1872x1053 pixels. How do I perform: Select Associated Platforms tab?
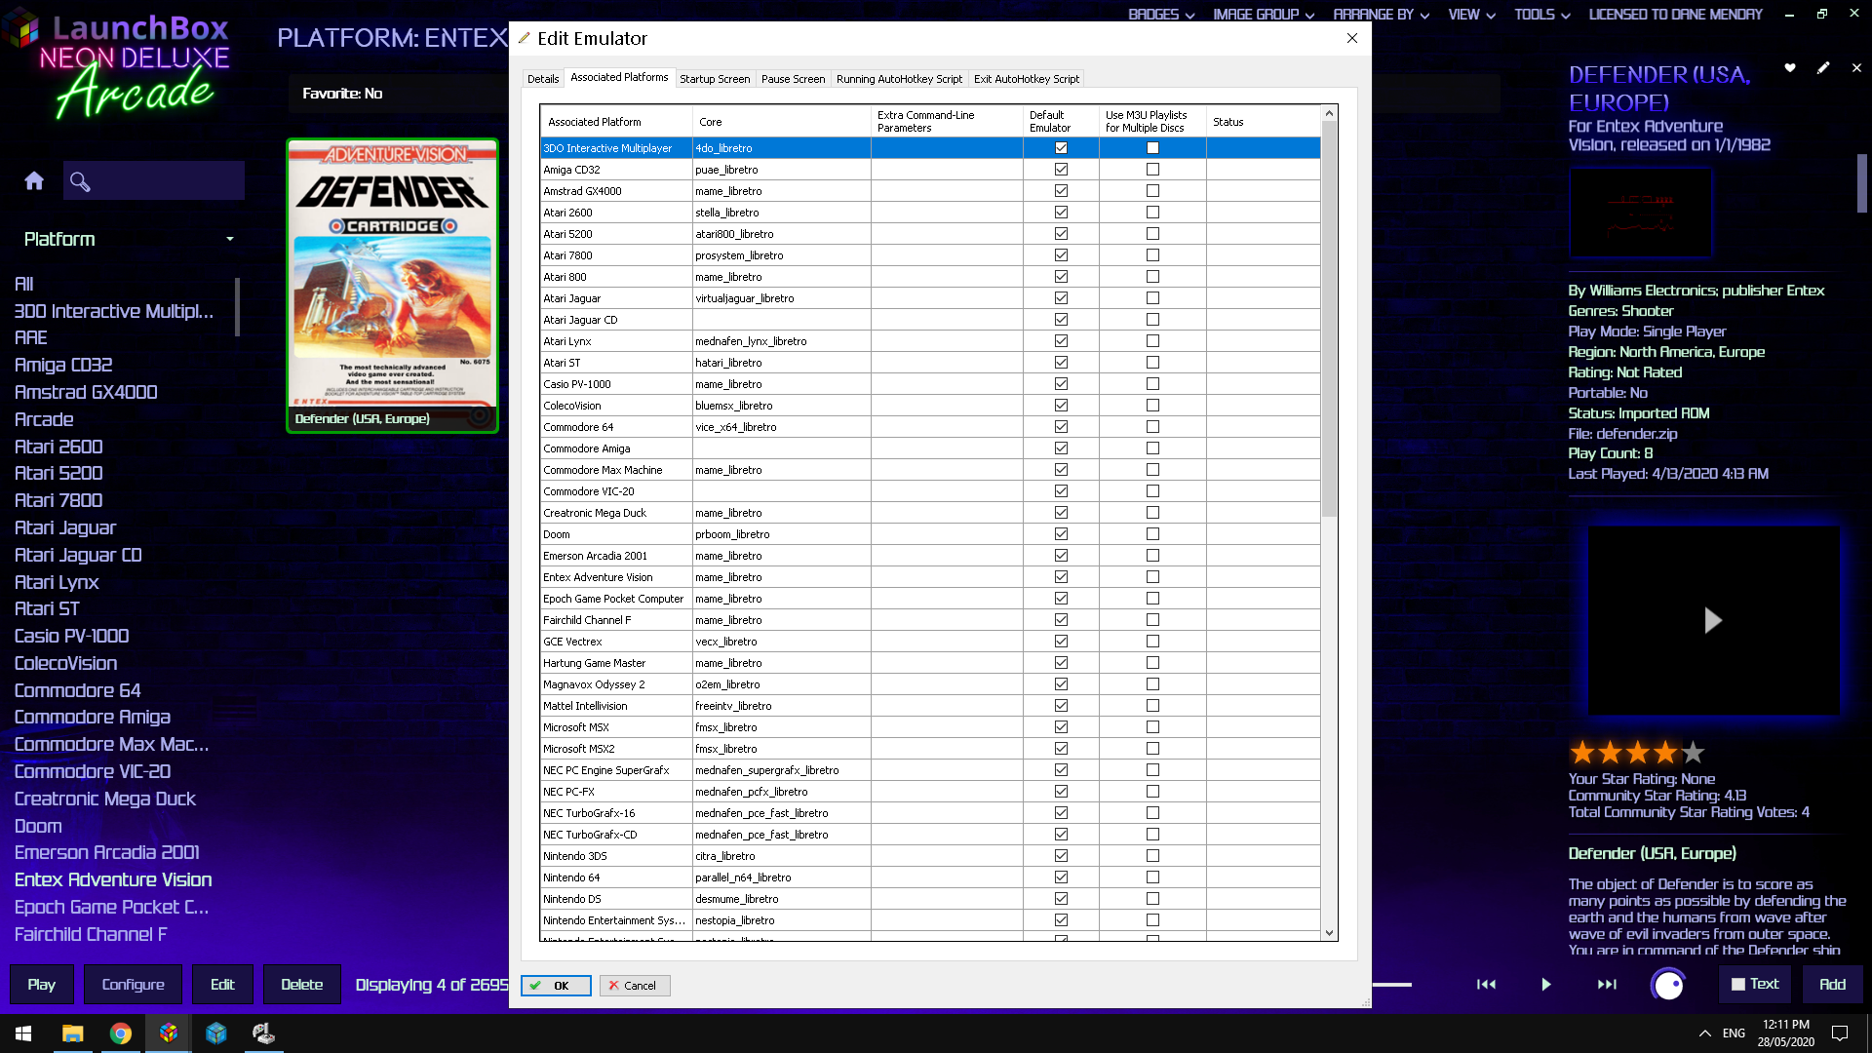coord(619,77)
